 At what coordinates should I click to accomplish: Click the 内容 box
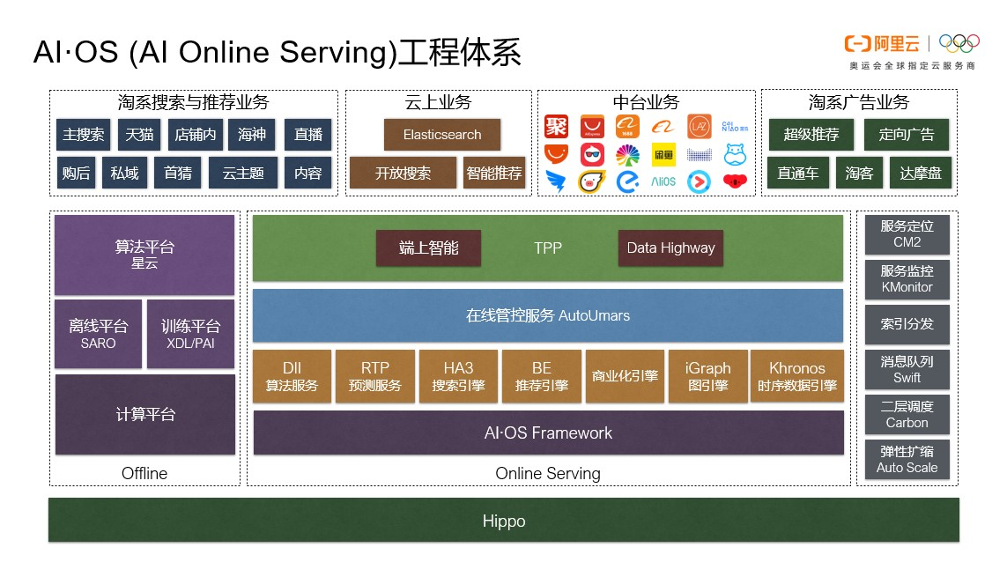[308, 173]
